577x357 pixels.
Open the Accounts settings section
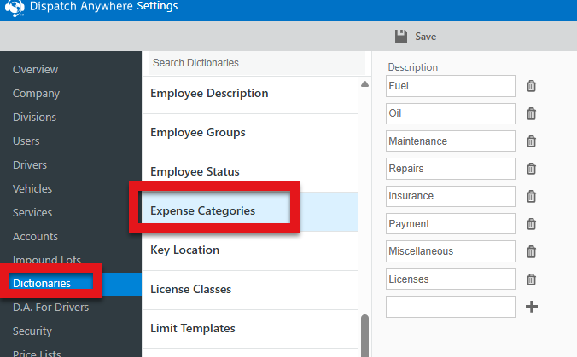(x=35, y=237)
